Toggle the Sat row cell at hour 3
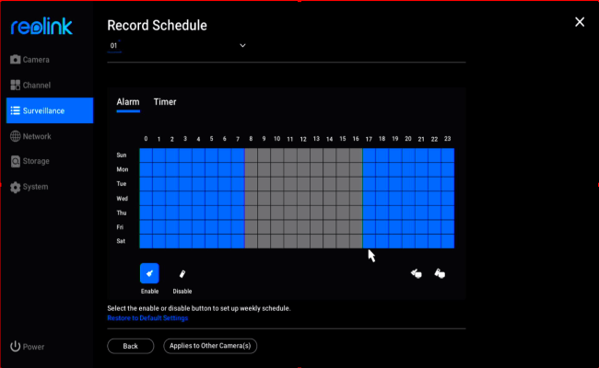Viewport: 599px width, 368px height. [x=185, y=241]
